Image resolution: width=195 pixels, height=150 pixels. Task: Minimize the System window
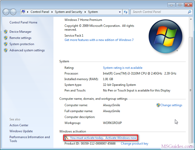pyautogui.click(x=172, y=5)
